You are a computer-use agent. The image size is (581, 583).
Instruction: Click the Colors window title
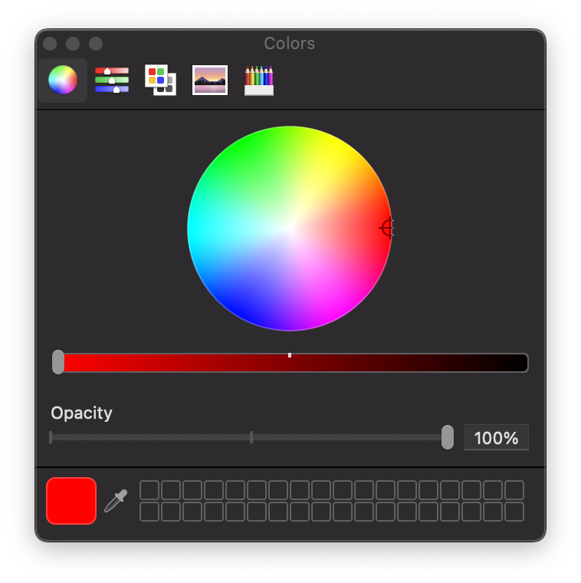(x=290, y=44)
